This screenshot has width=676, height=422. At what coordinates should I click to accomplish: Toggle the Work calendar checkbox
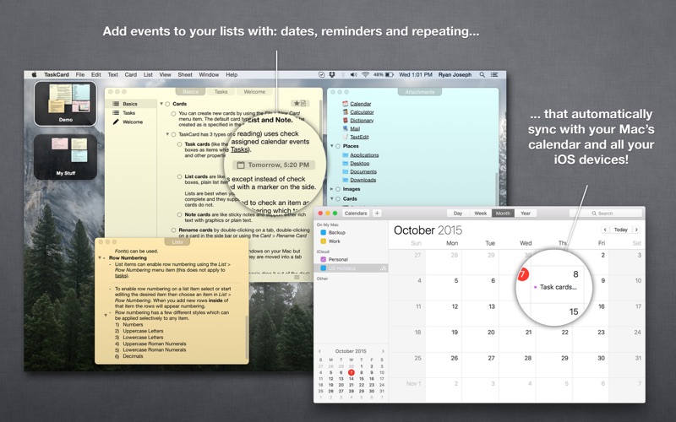pyautogui.click(x=323, y=241)
